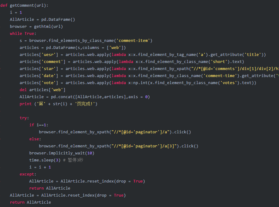
Task: Click the 'while True:' statement
Action: 23,34
